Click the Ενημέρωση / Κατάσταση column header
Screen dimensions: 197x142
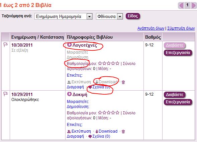coord(37,37)
